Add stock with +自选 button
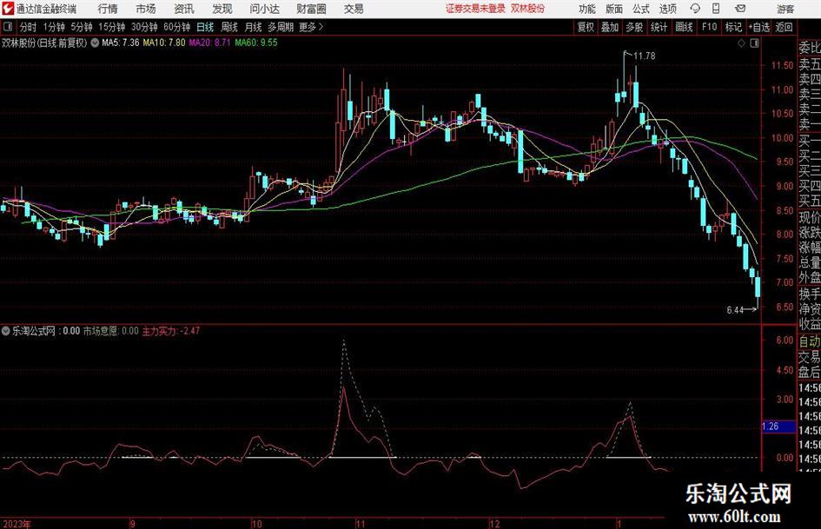This screenshot has width=821, height=529. (x=758, y=27)
